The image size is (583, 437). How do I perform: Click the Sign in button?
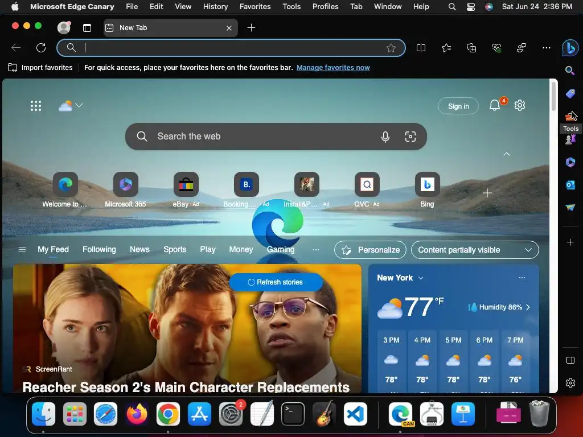[458, 106]
